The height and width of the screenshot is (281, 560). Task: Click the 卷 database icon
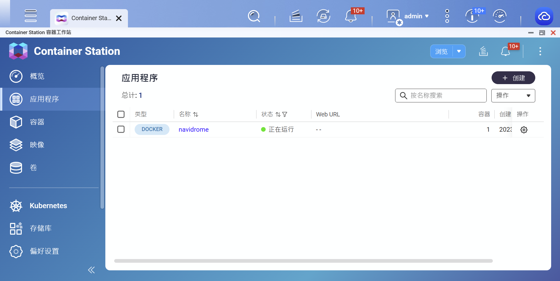click(x=16, y=168)
